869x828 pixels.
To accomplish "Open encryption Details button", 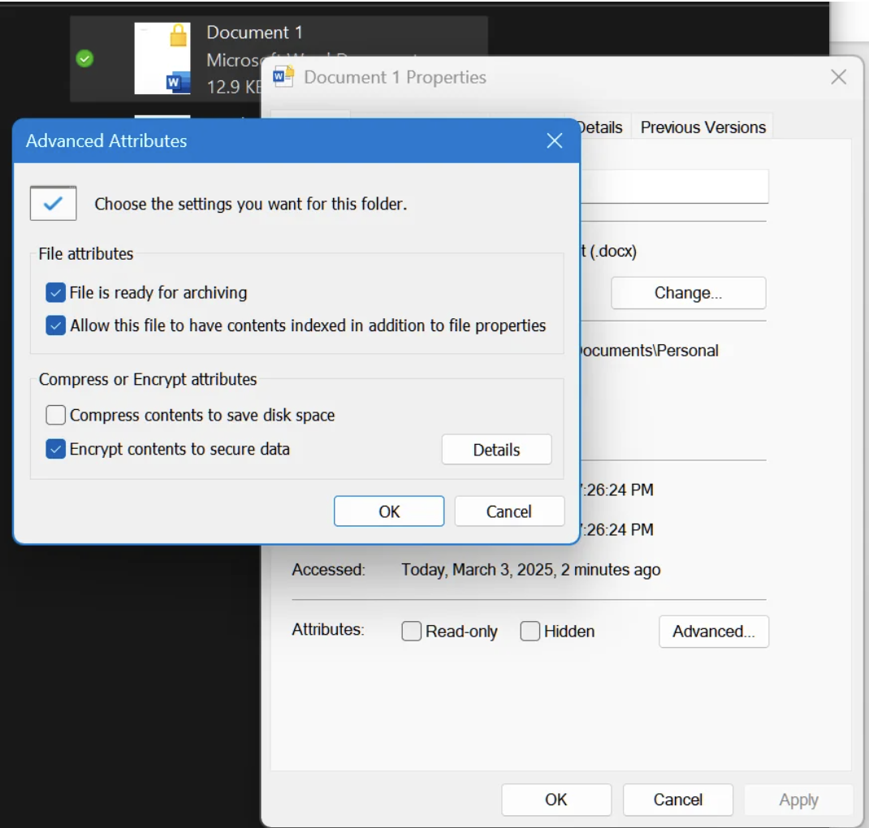I will (496, 450).
